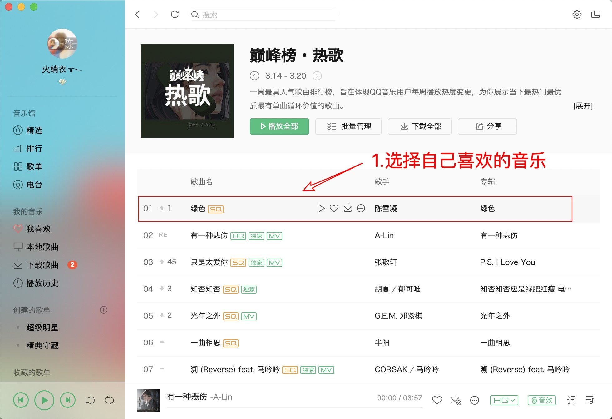The width and height of the screenshot is (612, 419).
Task: Click the search field 搜索
Action: (x=264, y=15)
